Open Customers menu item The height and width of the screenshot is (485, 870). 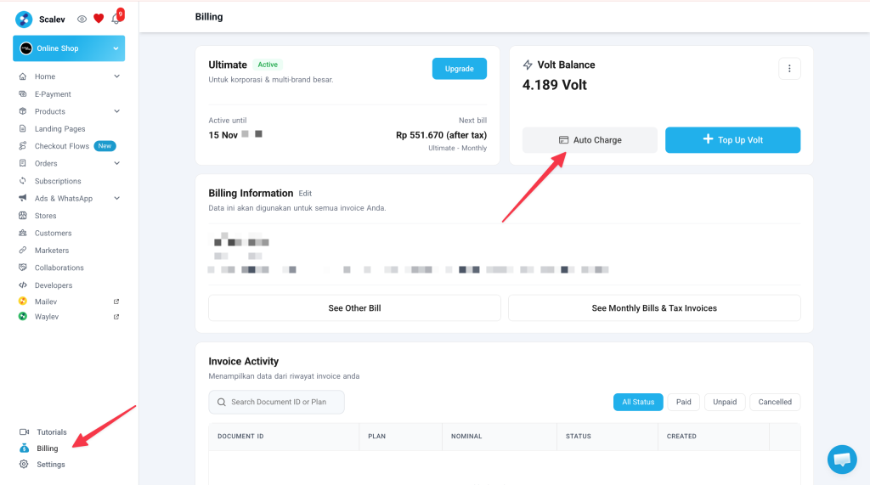54,233
